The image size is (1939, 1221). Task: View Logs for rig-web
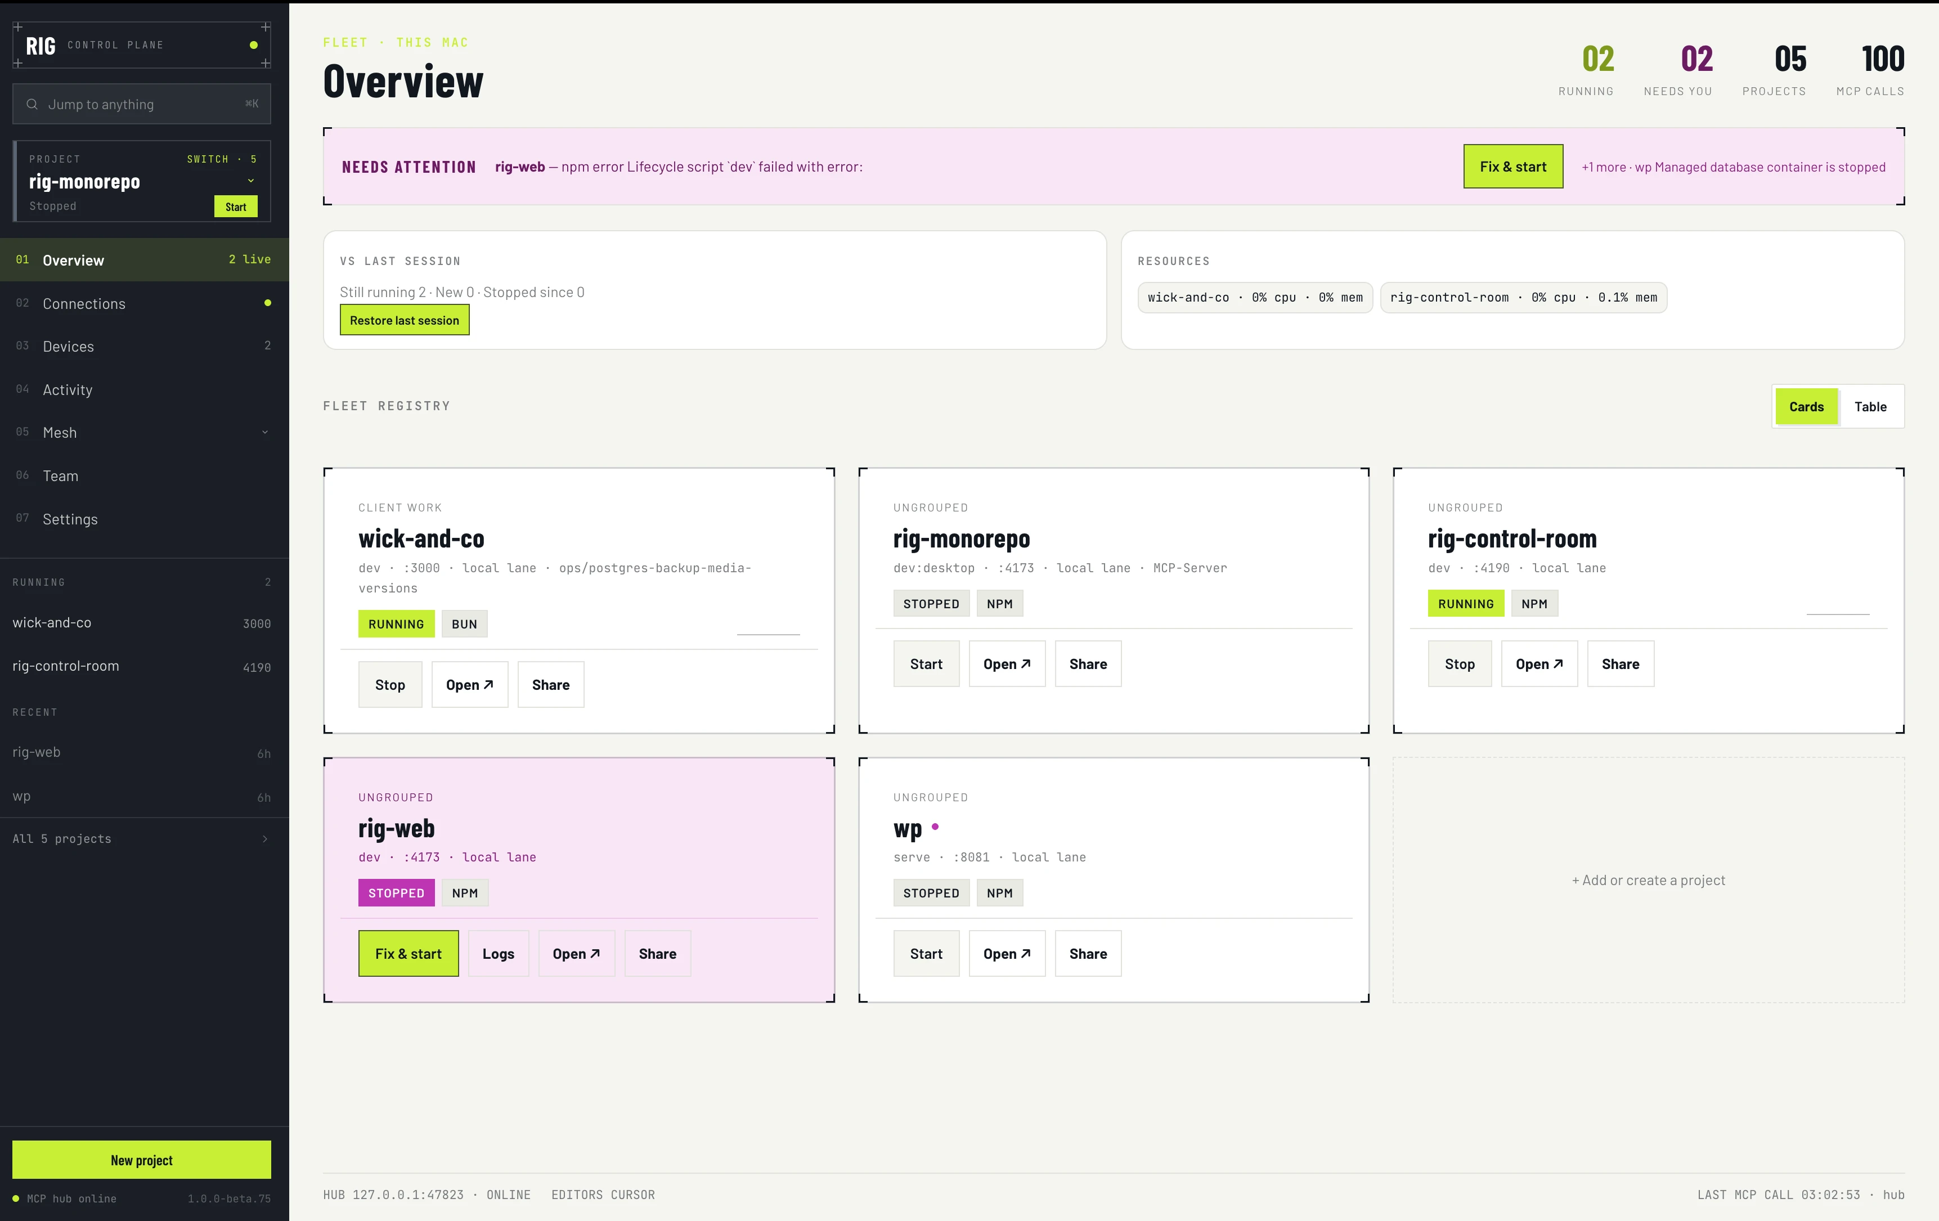tap(499, 954)
